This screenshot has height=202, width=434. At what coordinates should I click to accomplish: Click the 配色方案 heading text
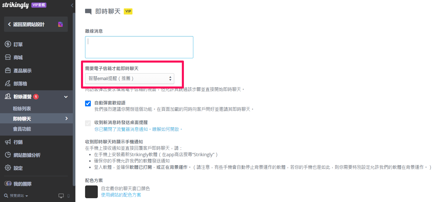pos(94,180)
